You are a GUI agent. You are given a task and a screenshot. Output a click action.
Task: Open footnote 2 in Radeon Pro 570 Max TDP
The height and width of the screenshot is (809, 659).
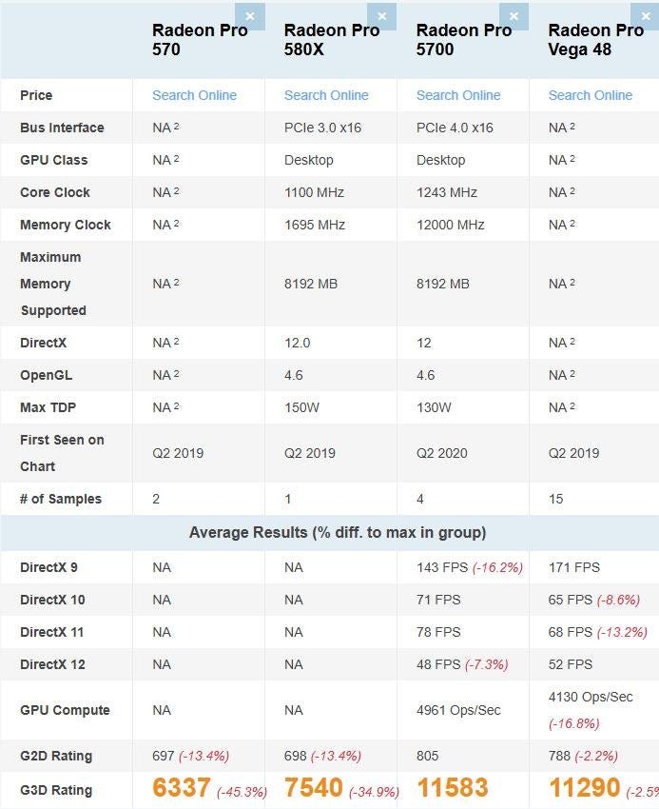tap(176, 405)
